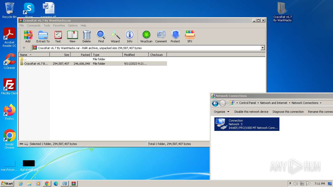The image size is (333, 187).
Task: Click the Add toolbar icon in WinRAR
Action: pyautogui.click(x=28, y=36)
